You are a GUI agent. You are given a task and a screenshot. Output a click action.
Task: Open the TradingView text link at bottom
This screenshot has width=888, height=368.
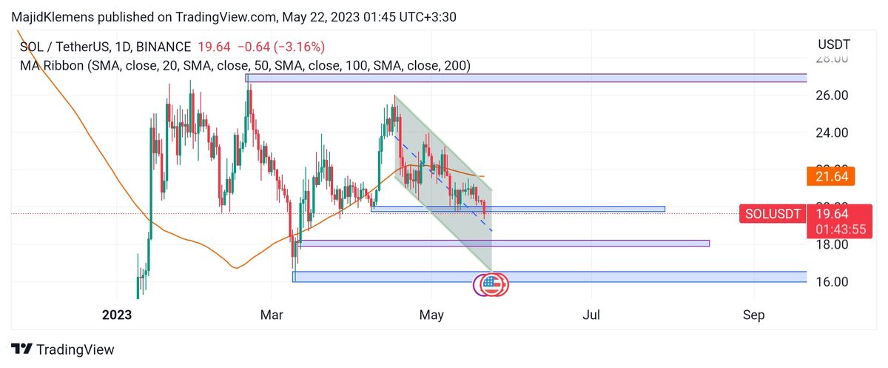(75, 349)
